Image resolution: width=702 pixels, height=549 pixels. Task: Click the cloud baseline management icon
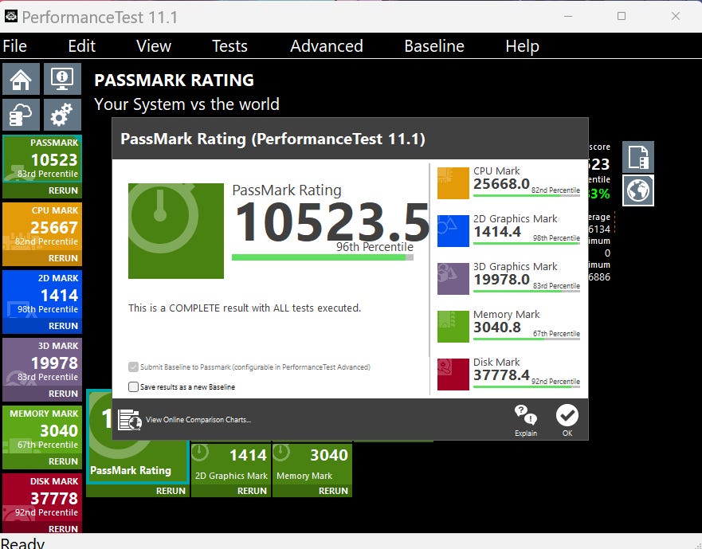pyautogui.click(x=21, y=115)
